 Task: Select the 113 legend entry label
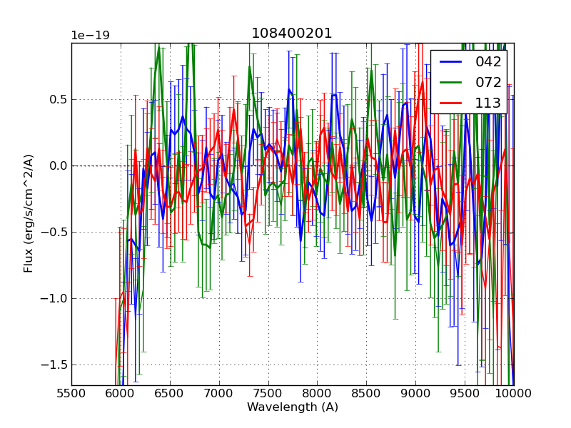coord(488,103)
